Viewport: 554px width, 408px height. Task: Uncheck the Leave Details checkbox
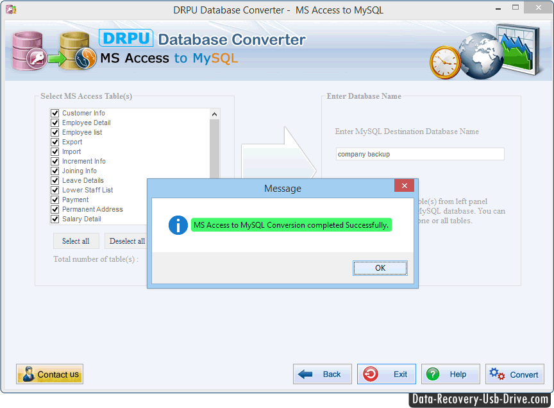click(55, 180)
